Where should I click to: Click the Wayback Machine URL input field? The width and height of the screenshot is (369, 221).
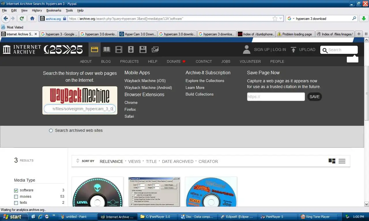(80, 109)
